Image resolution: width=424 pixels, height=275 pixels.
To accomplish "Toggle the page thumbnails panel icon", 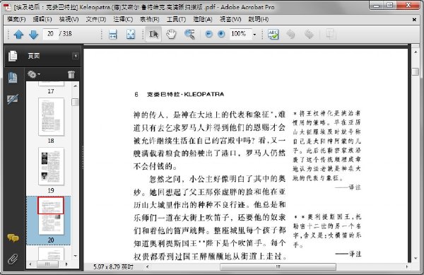I will click(x=13, y=78).
